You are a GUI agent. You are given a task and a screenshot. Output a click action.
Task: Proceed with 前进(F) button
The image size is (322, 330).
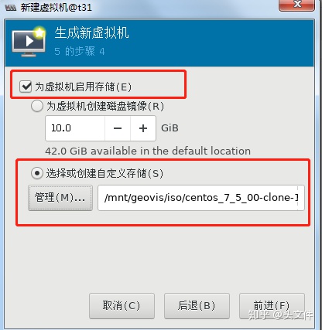272,306
